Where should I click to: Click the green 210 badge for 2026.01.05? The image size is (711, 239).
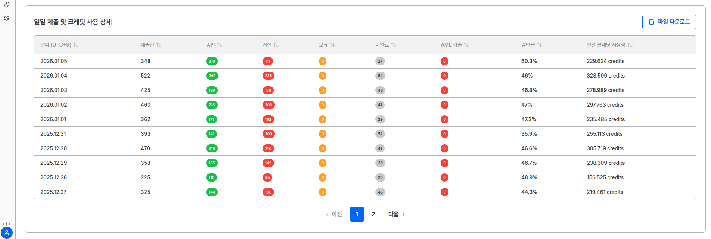coord(212,61)
